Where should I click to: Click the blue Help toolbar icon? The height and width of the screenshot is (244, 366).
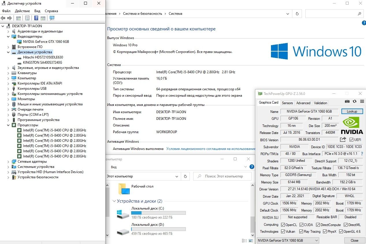(36, 18)
